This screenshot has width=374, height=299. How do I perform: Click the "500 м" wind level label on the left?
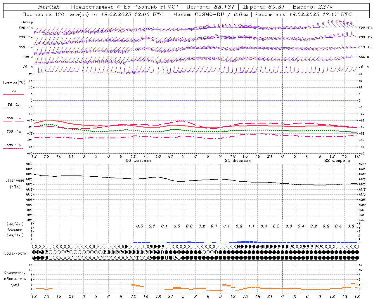[28, 57]
